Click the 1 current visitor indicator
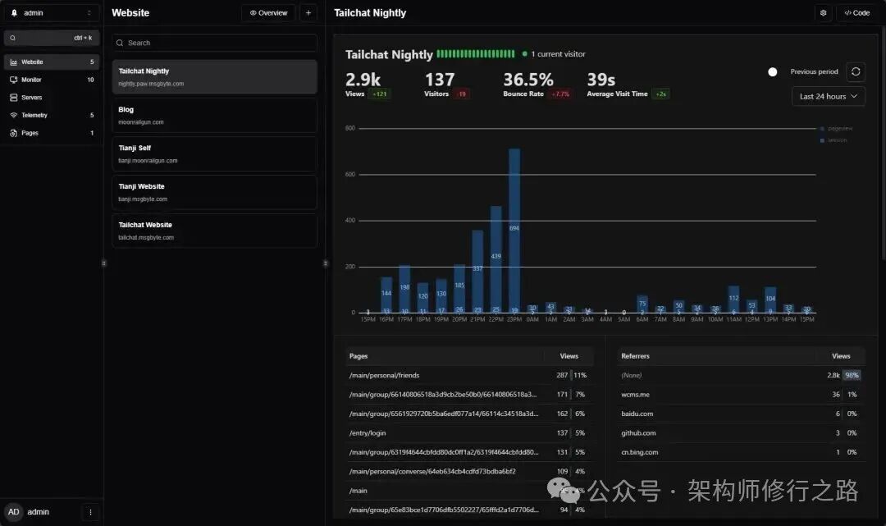This screenshot has height=526, width=886. (554, 54)
